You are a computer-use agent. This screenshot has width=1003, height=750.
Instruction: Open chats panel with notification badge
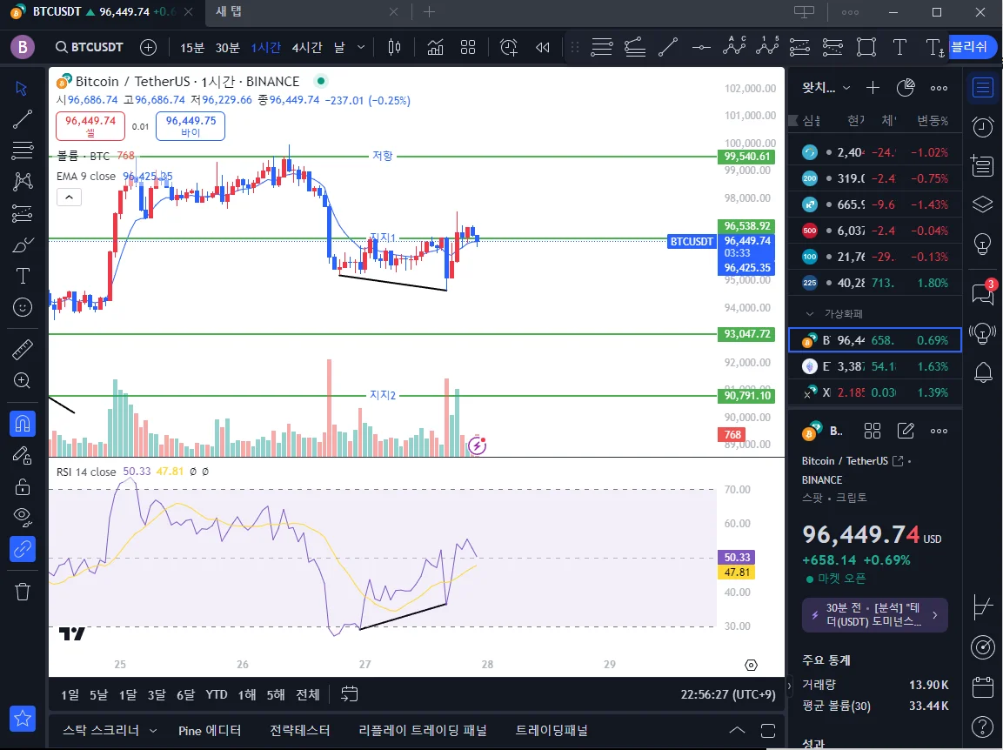[982, 293]
